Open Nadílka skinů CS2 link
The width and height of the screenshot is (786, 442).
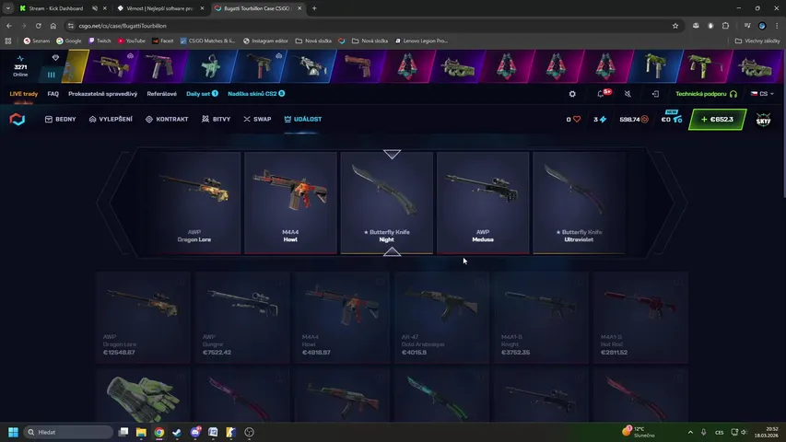[256, 94]
